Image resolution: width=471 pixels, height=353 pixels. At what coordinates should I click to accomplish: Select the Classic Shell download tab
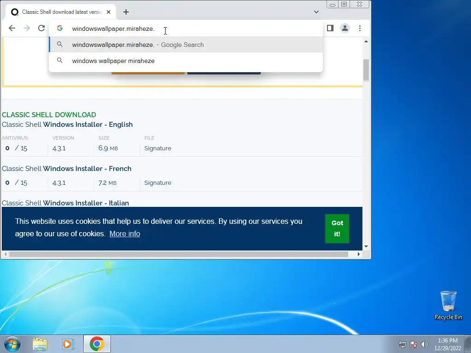coord(61,12)
